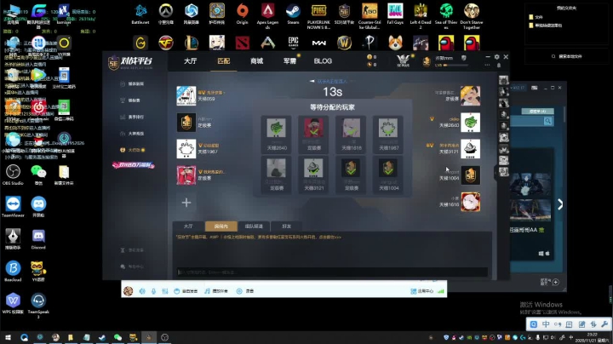Select the waiting player card labeled 天梯2640
Screen dimensions: 613x344
point(277,134)
